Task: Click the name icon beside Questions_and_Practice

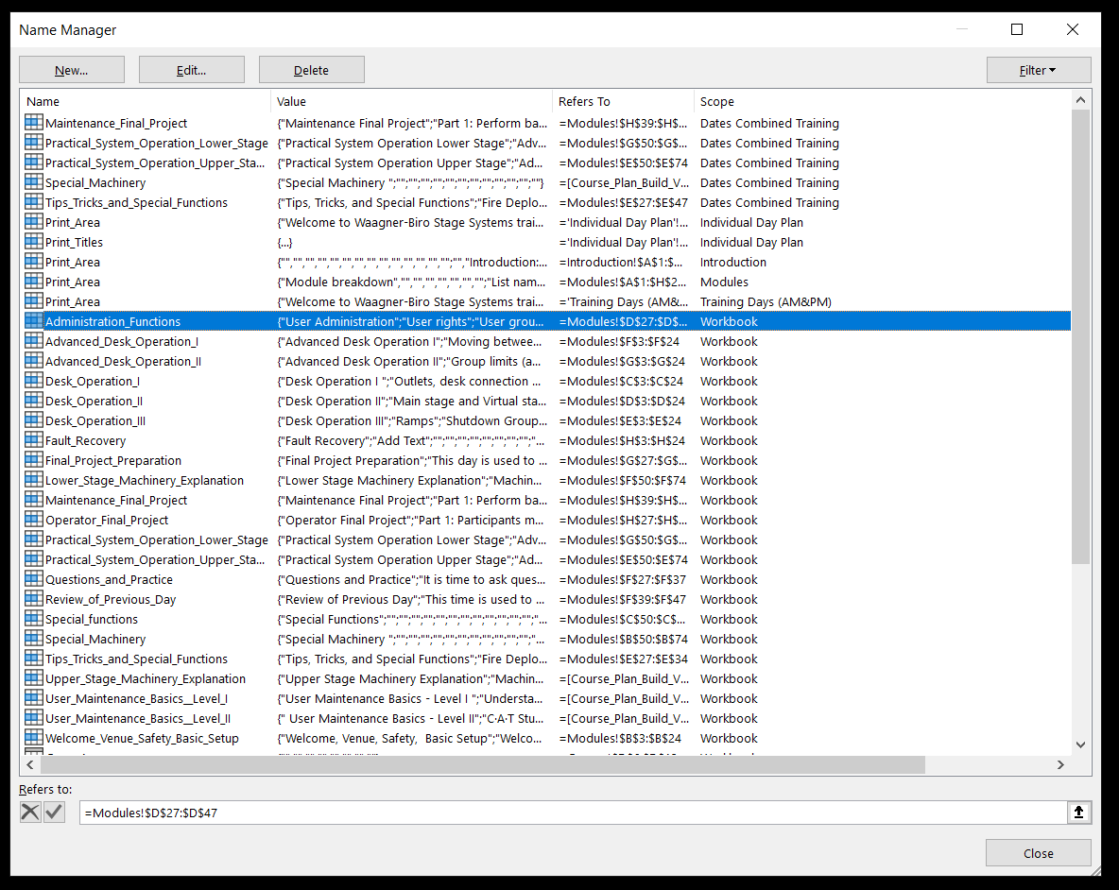Action: (x=33, y=579)
